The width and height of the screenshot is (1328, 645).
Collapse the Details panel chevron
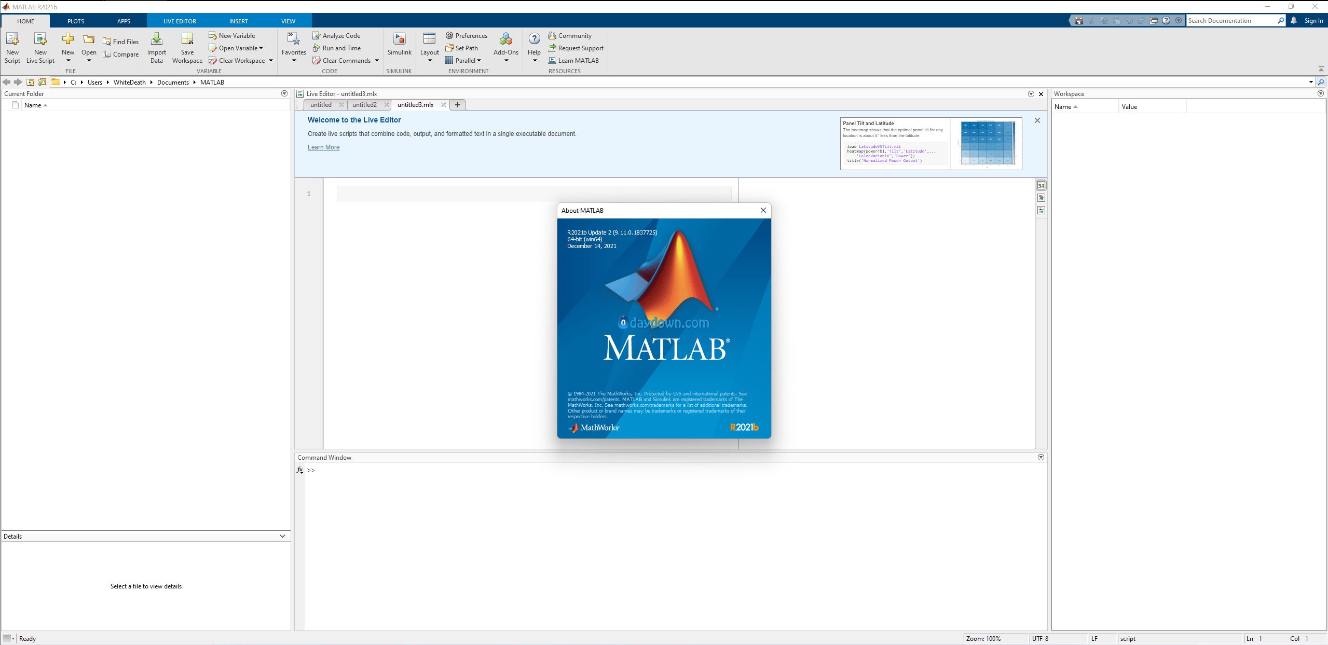coord(282,536)
